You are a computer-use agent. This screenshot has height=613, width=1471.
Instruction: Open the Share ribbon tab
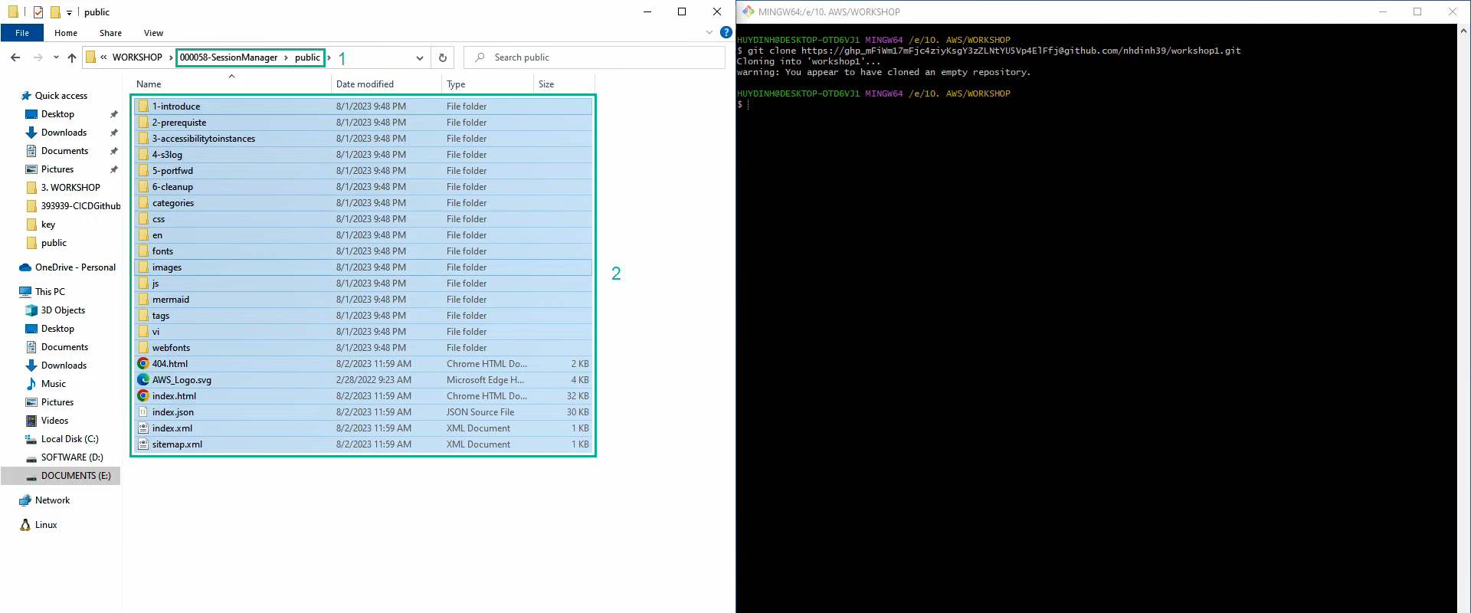tap(110, 33)
